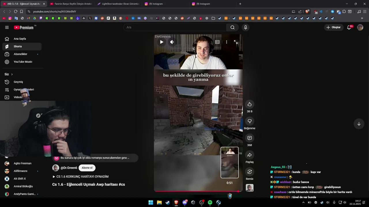
Task: Expand the bookmarks bar overflow chevron
Action: click(x=362, y=18)
